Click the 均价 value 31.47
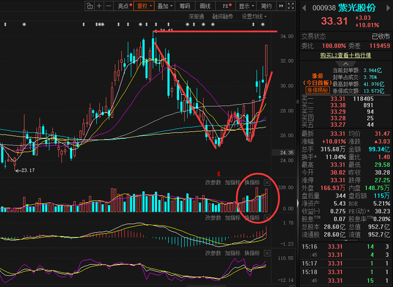Viewport: 393px width, 287px height. tap(382, 134)
